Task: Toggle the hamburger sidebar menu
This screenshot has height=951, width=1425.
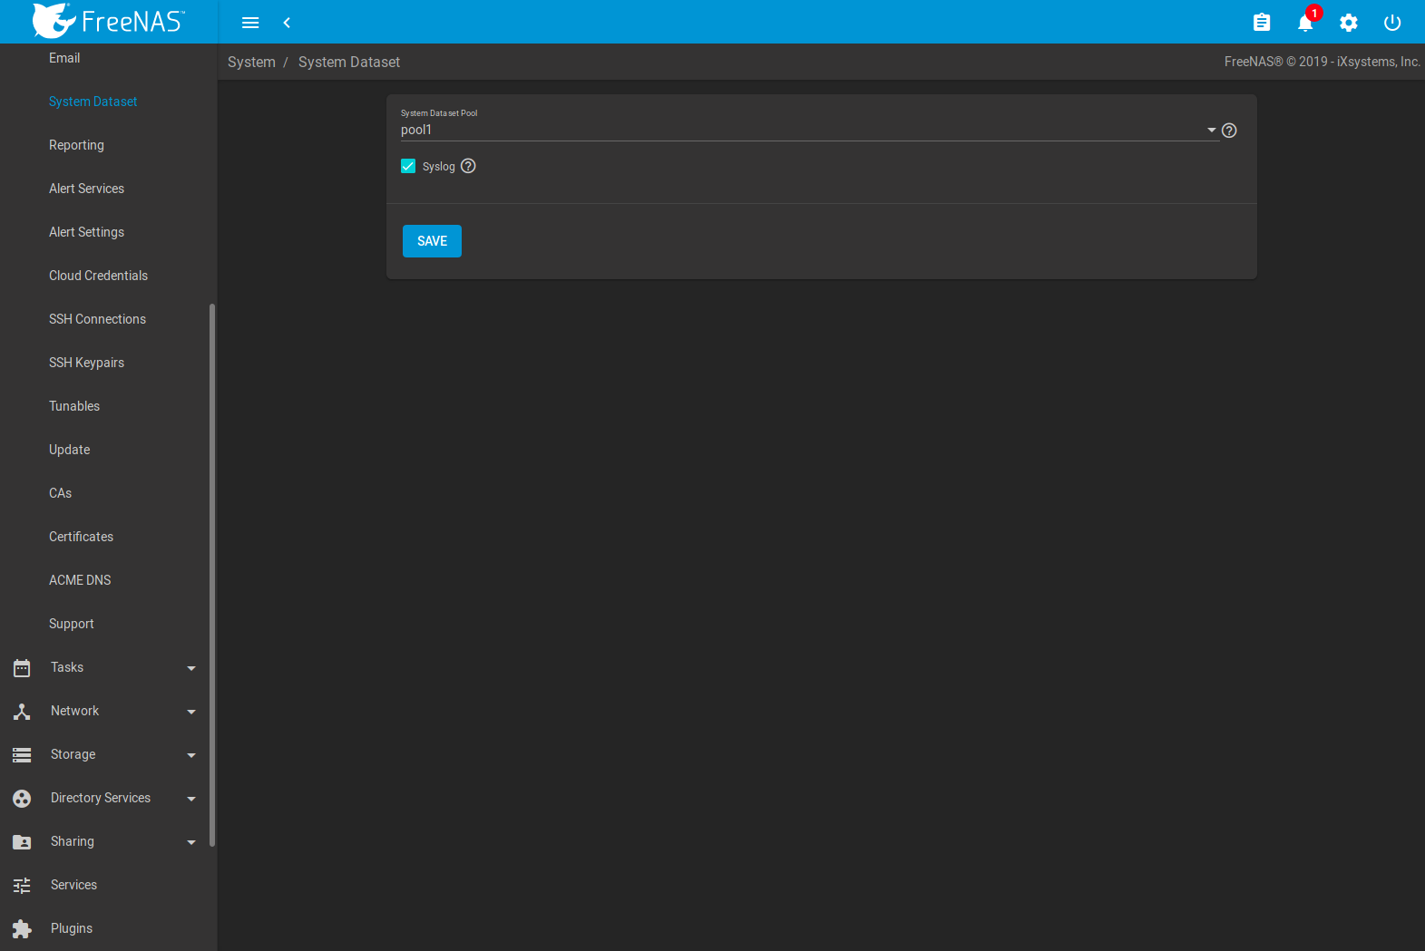Action: click(x=250, y=23)
